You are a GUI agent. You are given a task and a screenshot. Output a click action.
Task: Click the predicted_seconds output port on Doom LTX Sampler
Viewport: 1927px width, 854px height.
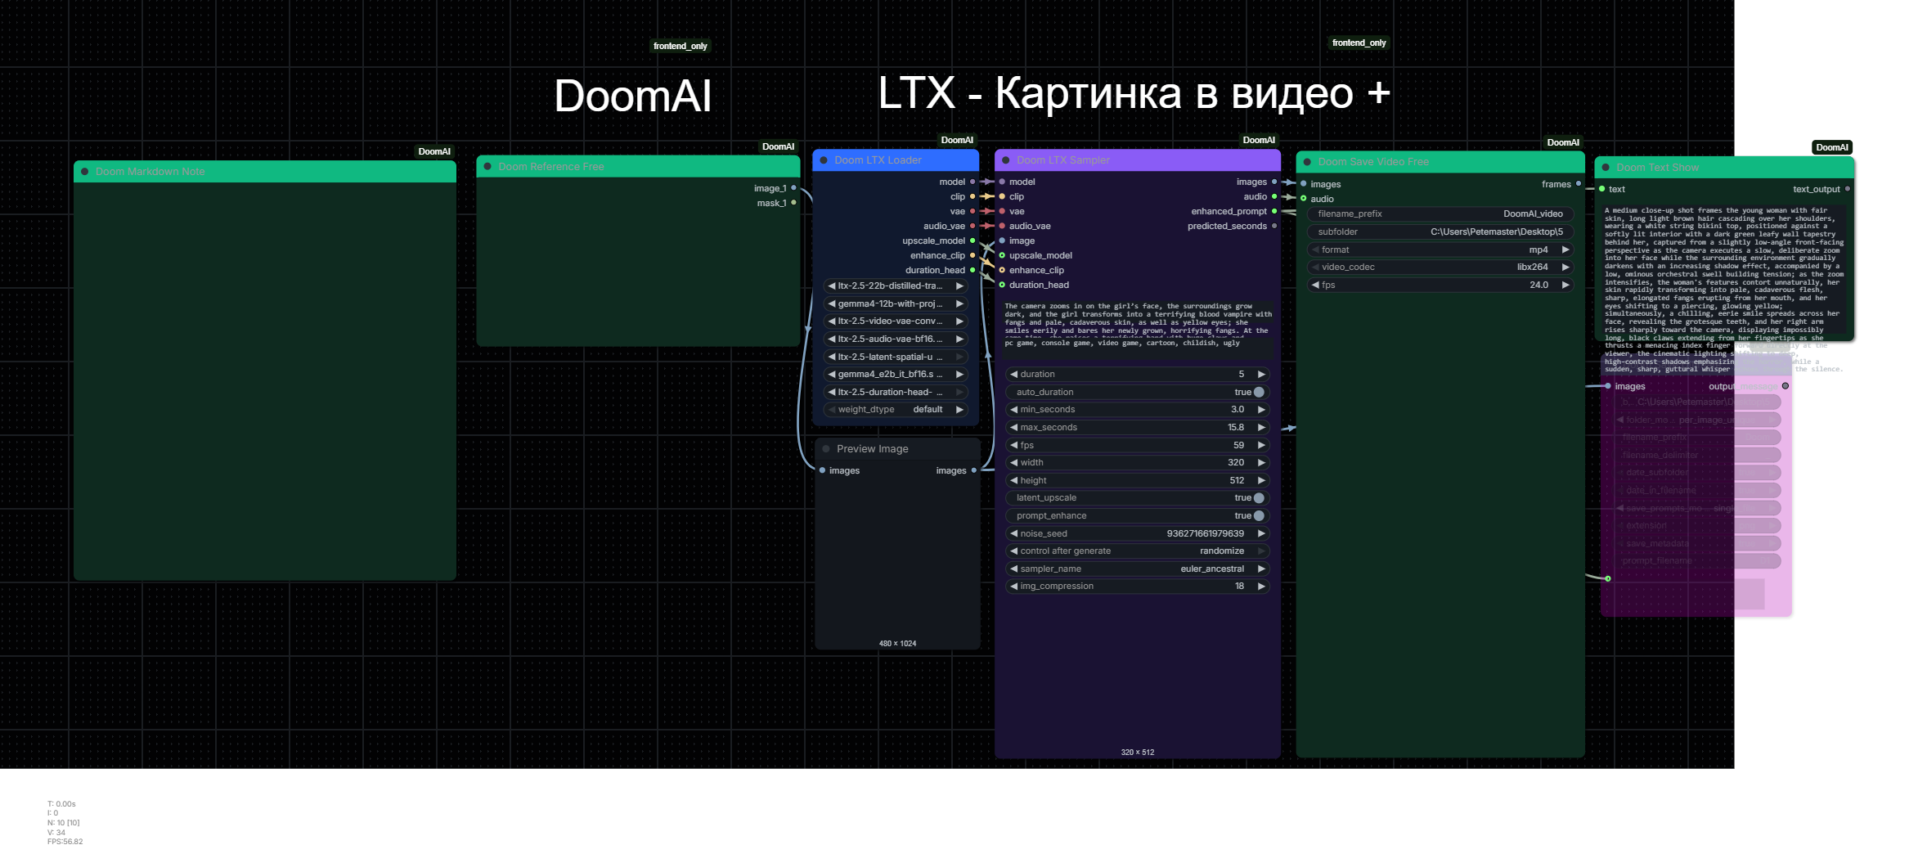coord(1274,226)
